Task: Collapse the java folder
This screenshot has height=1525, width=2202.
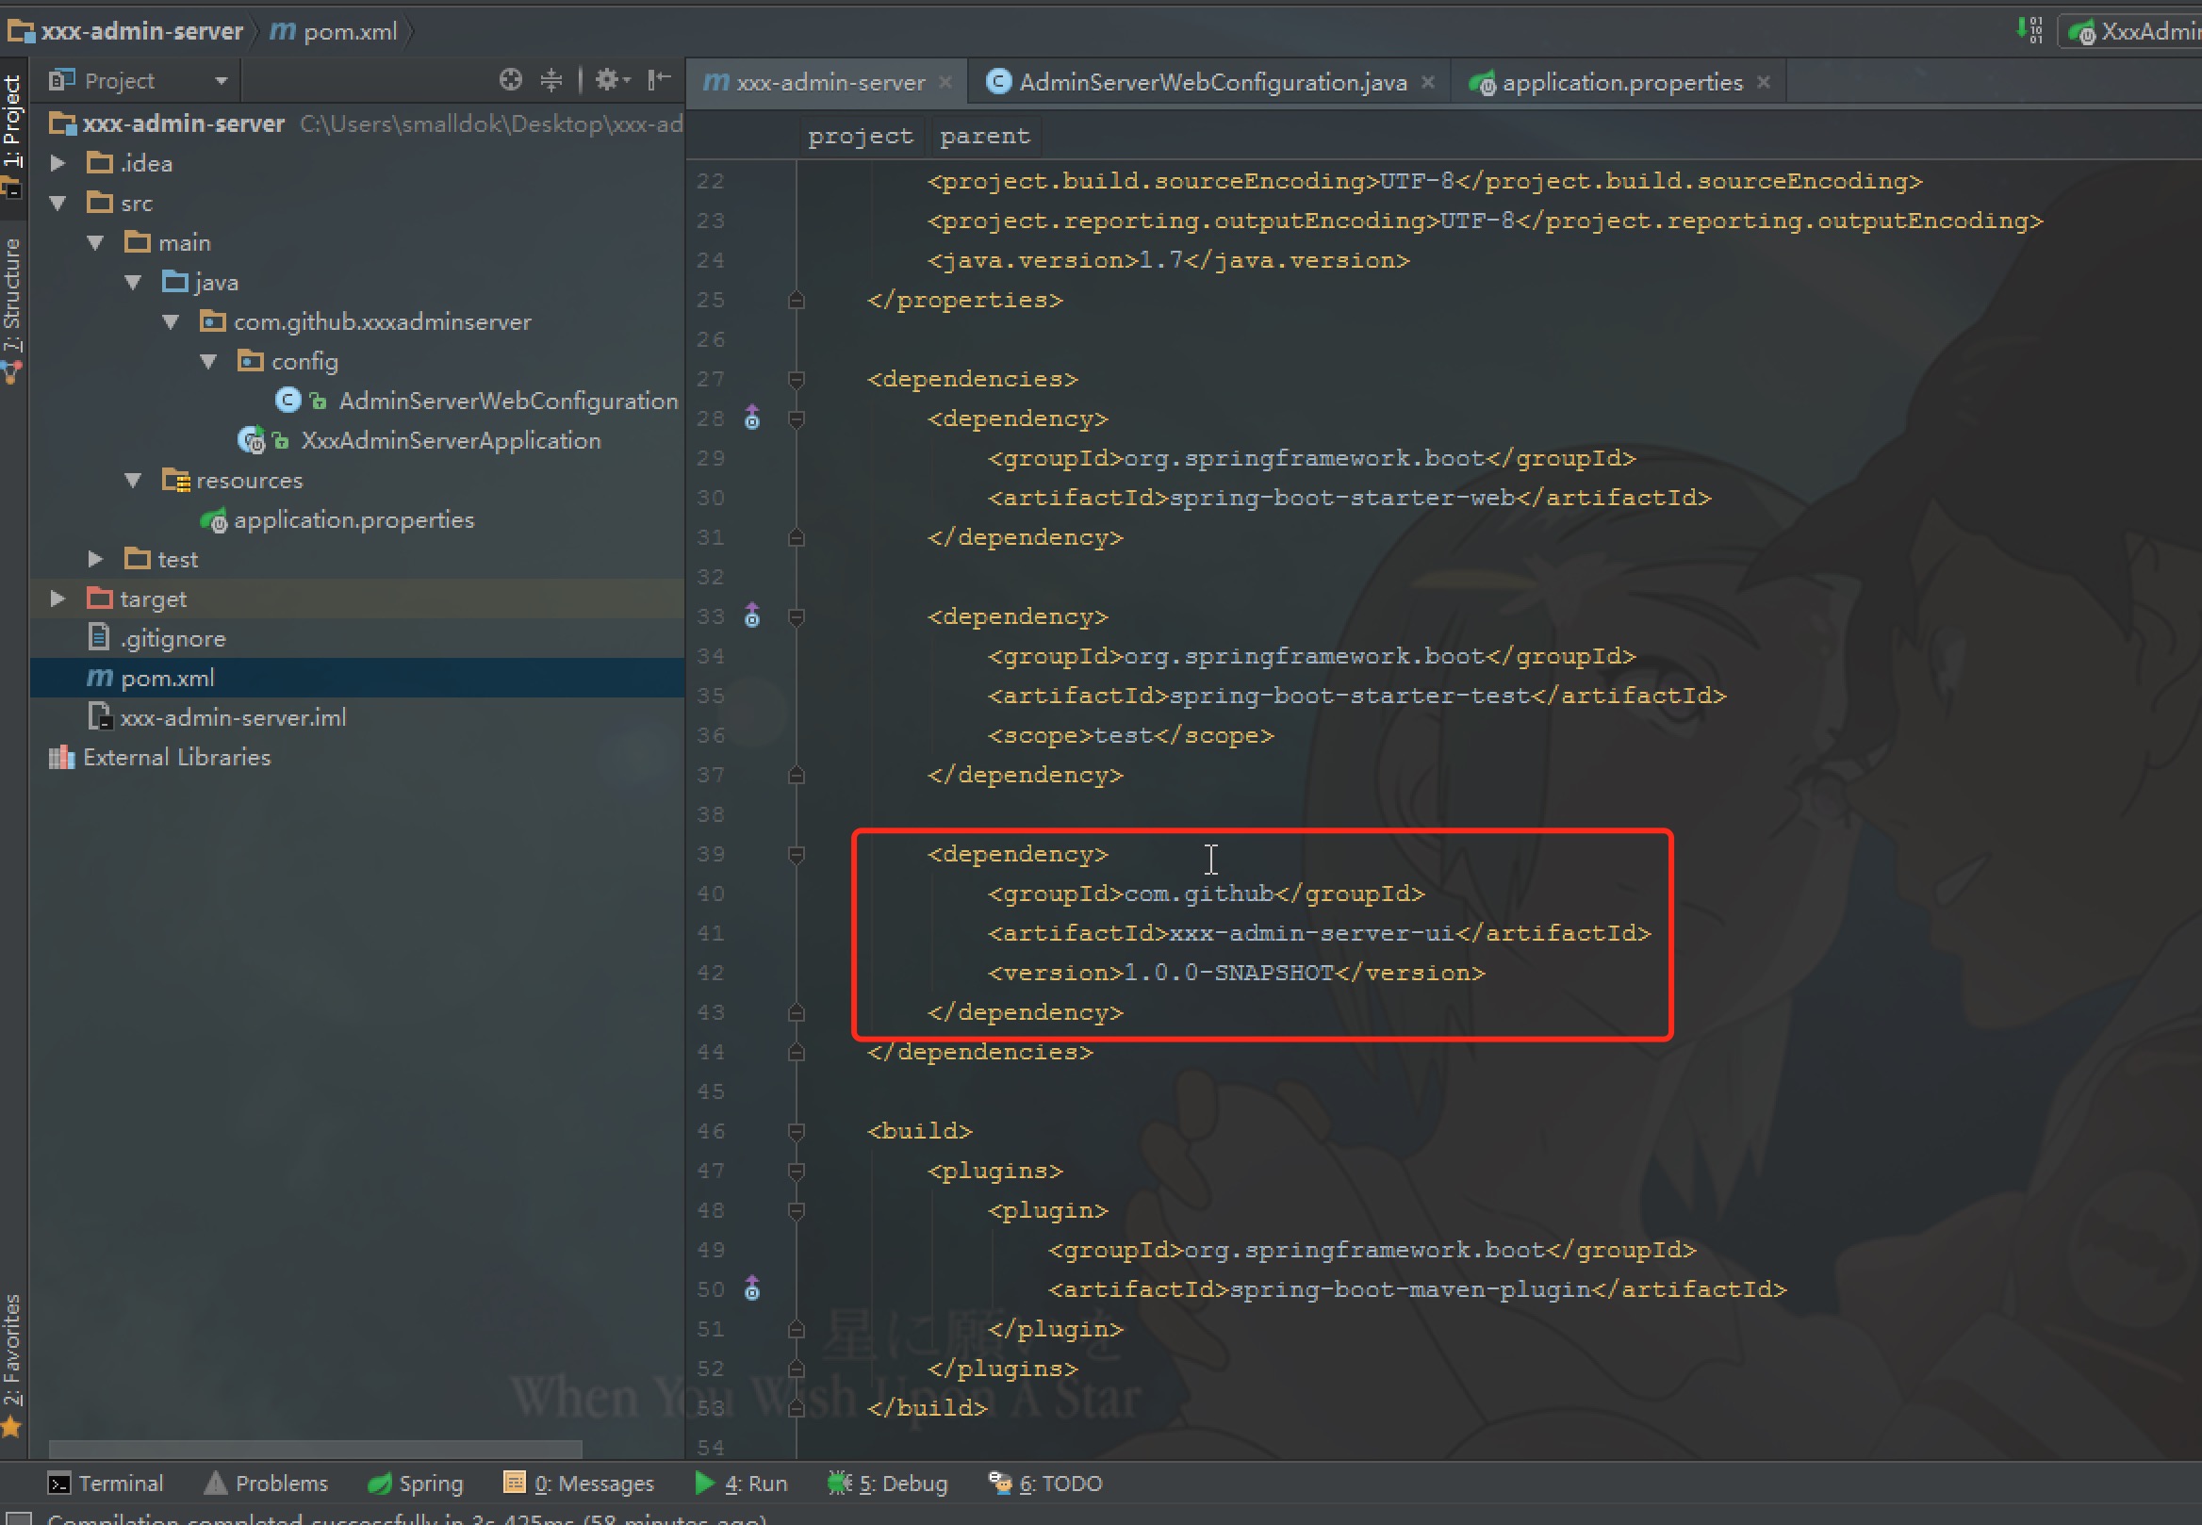Action: [x=134, y=282]
